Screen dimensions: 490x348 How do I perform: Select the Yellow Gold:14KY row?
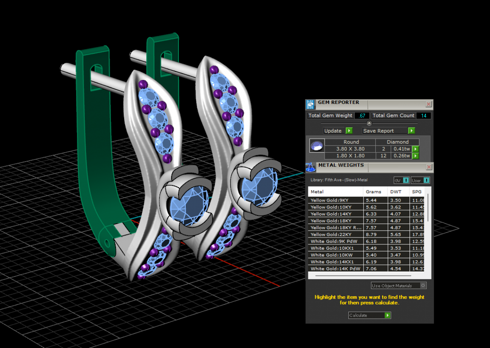[335, 214]
